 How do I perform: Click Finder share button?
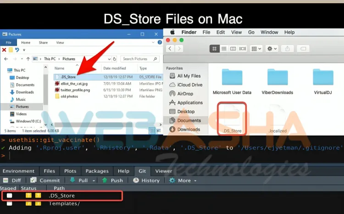click(x=288, y=49)
